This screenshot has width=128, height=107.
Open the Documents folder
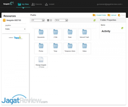(41, 35)
